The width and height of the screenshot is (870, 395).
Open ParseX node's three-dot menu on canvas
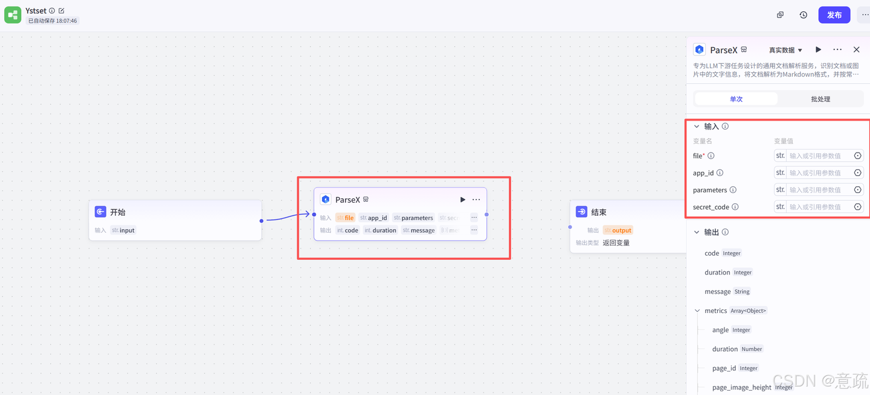point(476,200)
